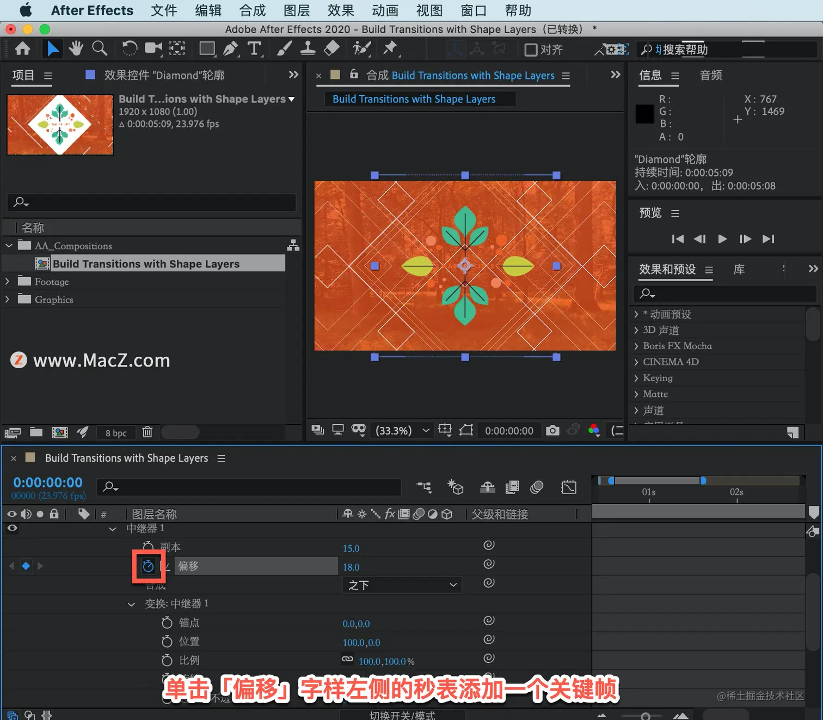Click the 8 bpc color depth button
Viewport: 823px width, 720px height.
pos(116,433)
